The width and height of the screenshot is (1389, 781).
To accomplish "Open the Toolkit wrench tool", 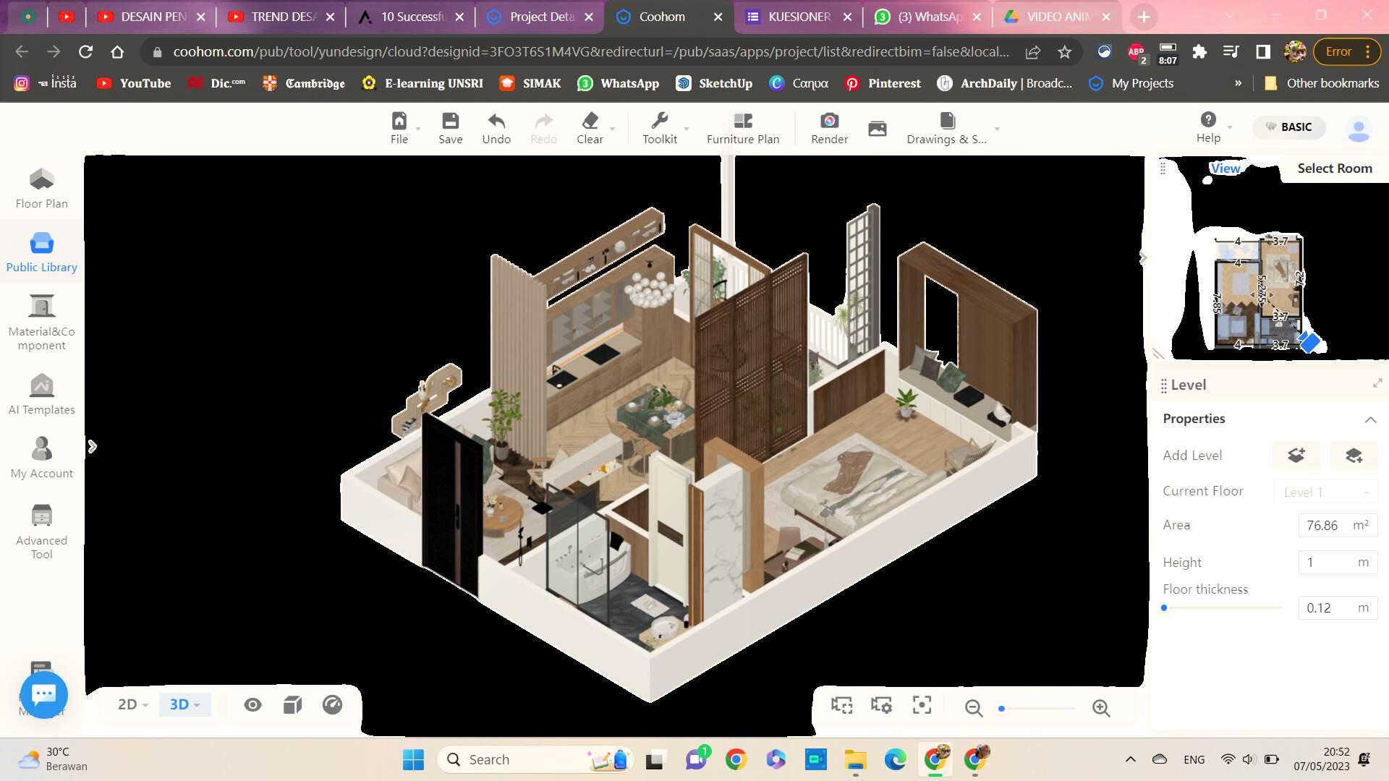I will (x=659, y=121).
